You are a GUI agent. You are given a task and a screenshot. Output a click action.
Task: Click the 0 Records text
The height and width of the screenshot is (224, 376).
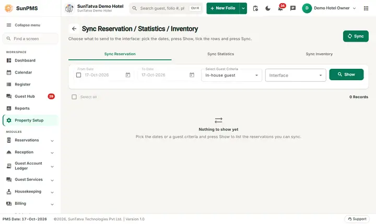coord(358,97)
